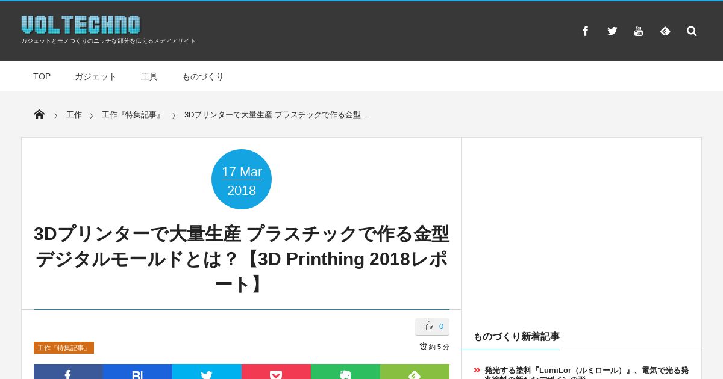Click the 工作 breadcrumb link
The image size is (723, 379).
click(x=74, y=115)
